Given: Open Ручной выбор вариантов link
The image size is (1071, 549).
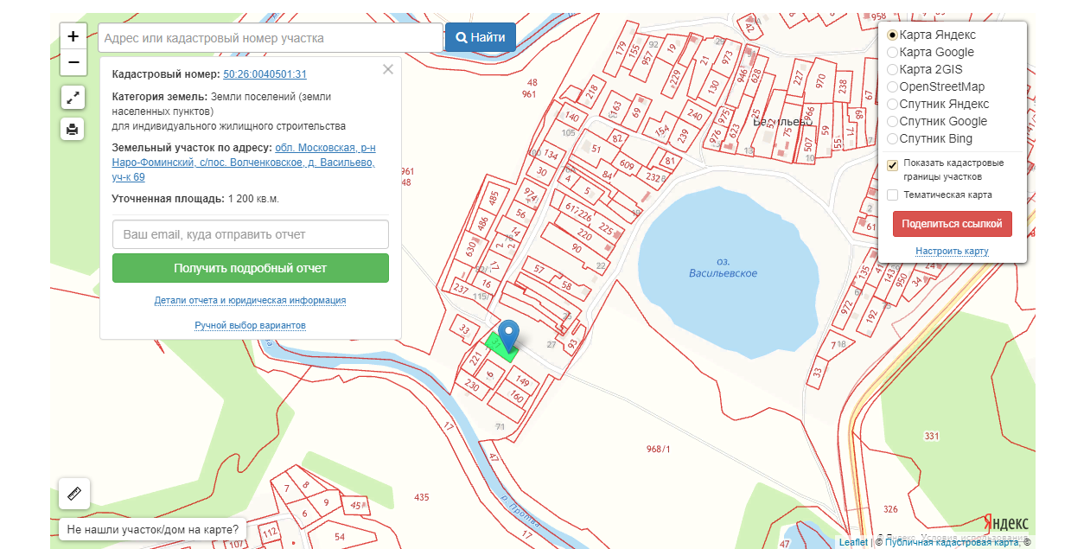Looking at the screenshot, I should (x=250, y=325).
